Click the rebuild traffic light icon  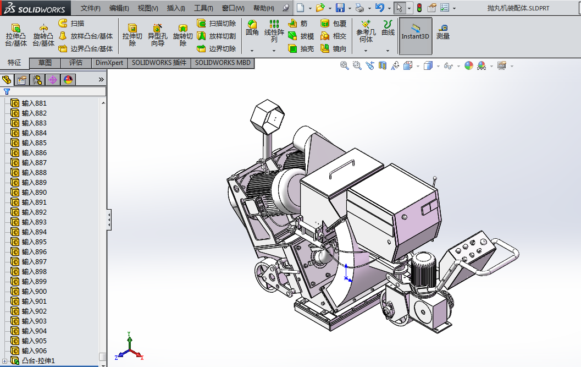419,8
